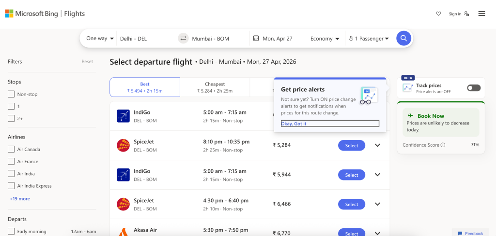Tick the Air India Express checkbox

[x=11, y=186]
